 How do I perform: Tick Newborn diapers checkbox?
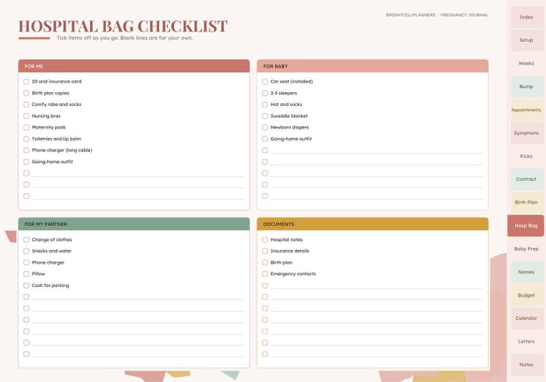coord(265,127)
